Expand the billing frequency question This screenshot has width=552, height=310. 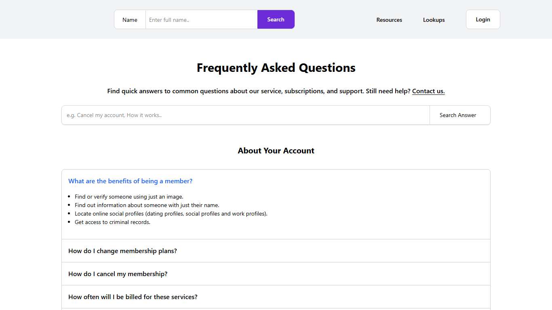tap(133, 297)
